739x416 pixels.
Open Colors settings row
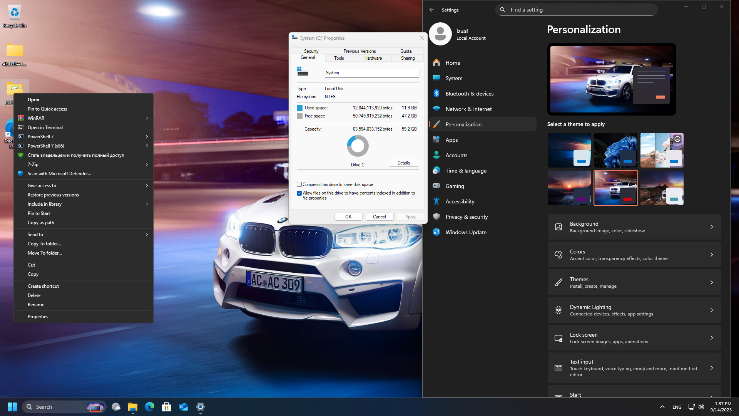pyautogui.click(x=634, y=255)
